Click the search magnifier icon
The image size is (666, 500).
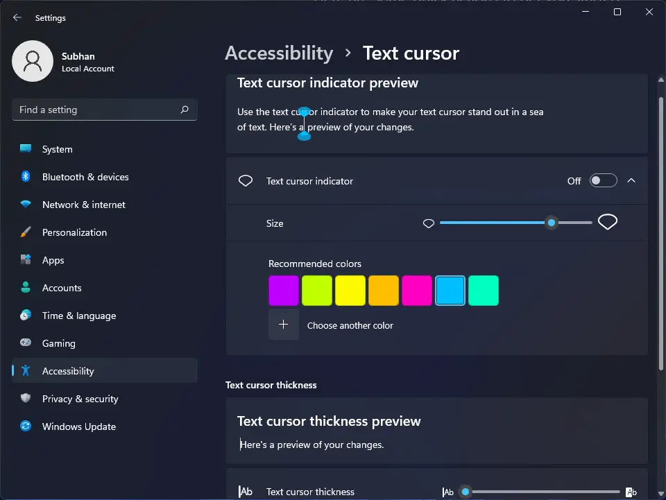[185, 110]
